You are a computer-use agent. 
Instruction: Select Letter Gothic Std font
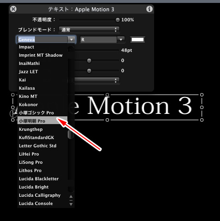(x=43, y=146)
